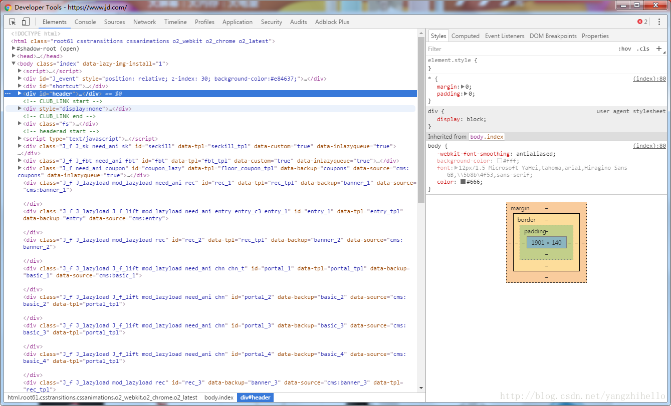Open (index):80 link for body rule
The width and height of the screenshot is (671, 406).
[649, 146]
